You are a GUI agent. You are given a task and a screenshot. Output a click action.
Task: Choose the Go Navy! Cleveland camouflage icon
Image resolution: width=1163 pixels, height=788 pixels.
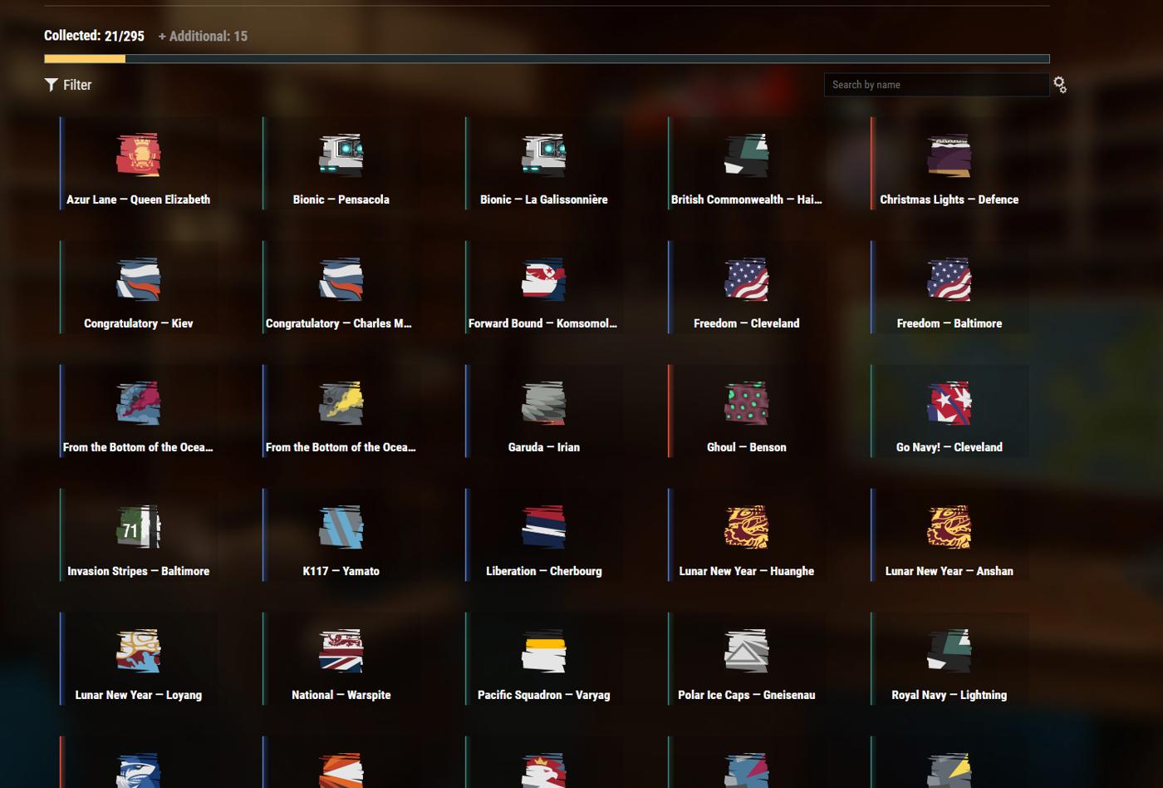pyautogui.click(x=949, y=402)
